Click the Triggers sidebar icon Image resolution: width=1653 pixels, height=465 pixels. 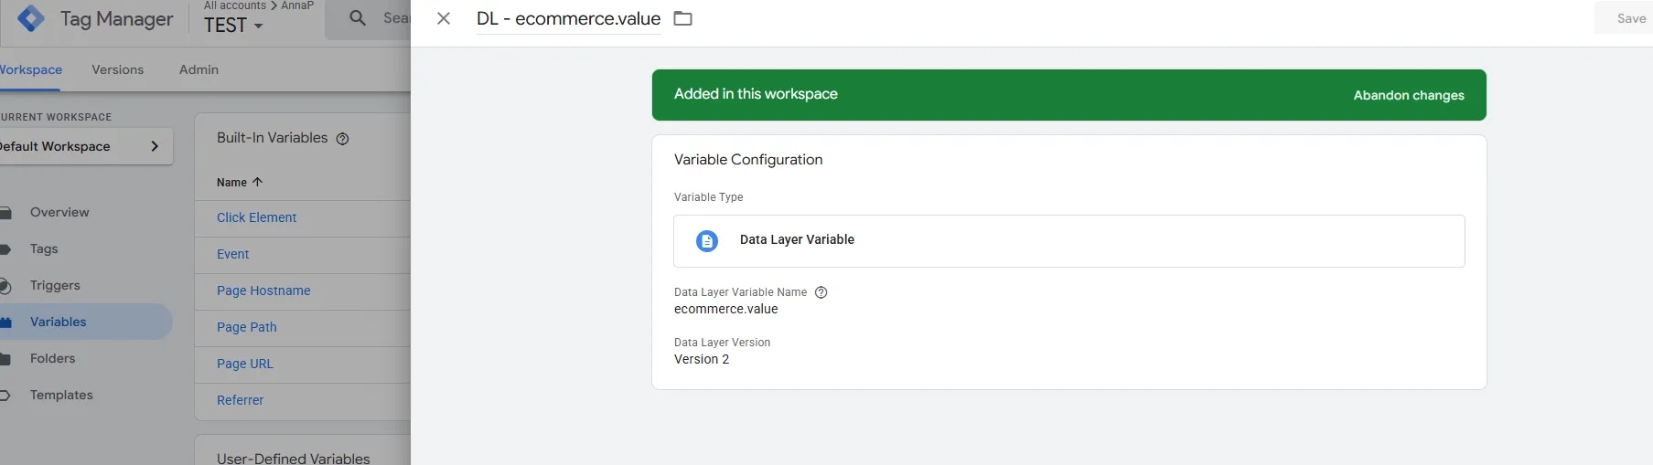[x=5, y=286]
